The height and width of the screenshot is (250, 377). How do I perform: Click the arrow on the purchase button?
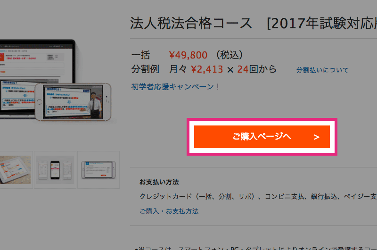(317, 137)
